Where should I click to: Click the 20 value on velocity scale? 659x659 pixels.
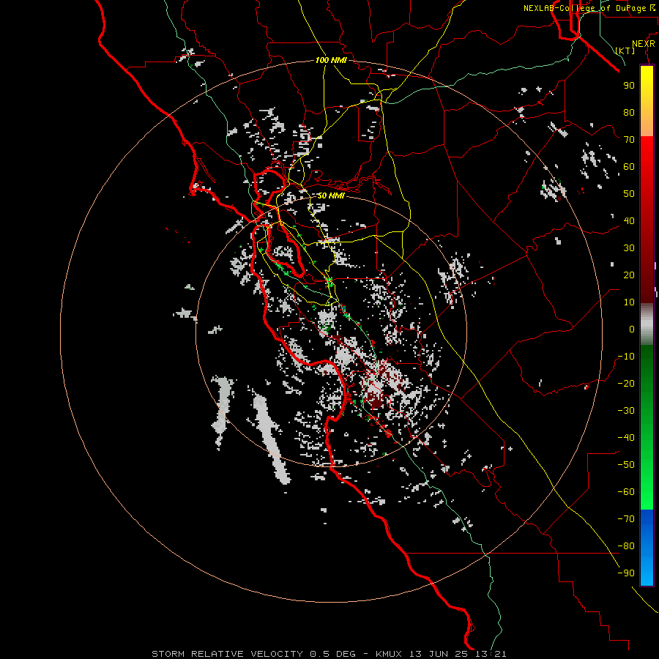click(x=629, y=275)
